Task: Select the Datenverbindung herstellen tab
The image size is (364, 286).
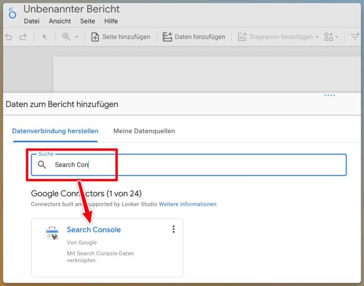Action: [55, 131]
